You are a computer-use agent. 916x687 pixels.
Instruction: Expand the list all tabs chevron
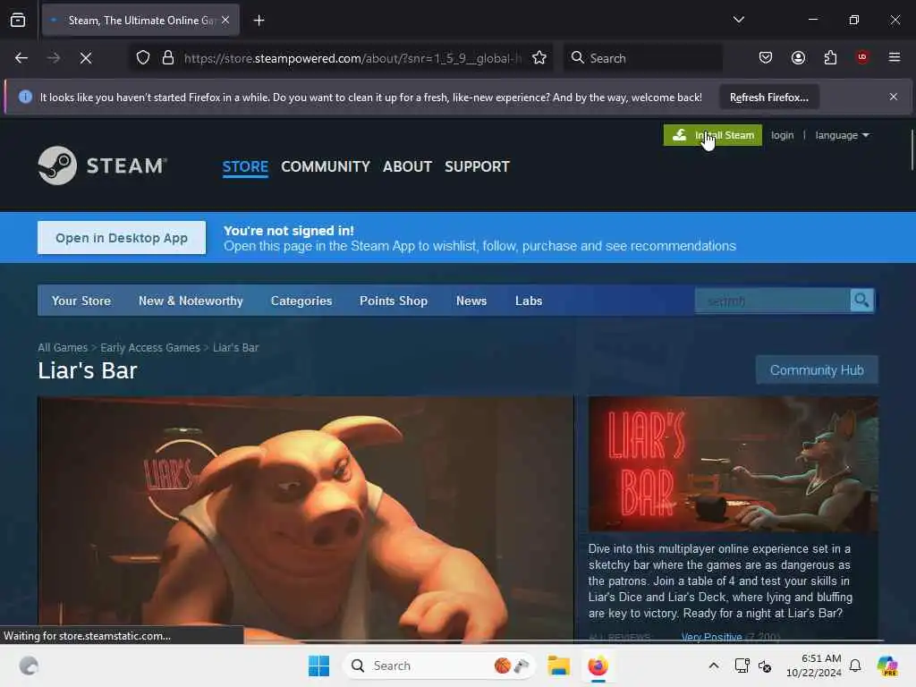click(x=738, y=20)
